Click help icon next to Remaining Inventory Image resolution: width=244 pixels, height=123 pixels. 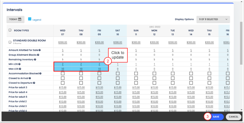[36, 60]
